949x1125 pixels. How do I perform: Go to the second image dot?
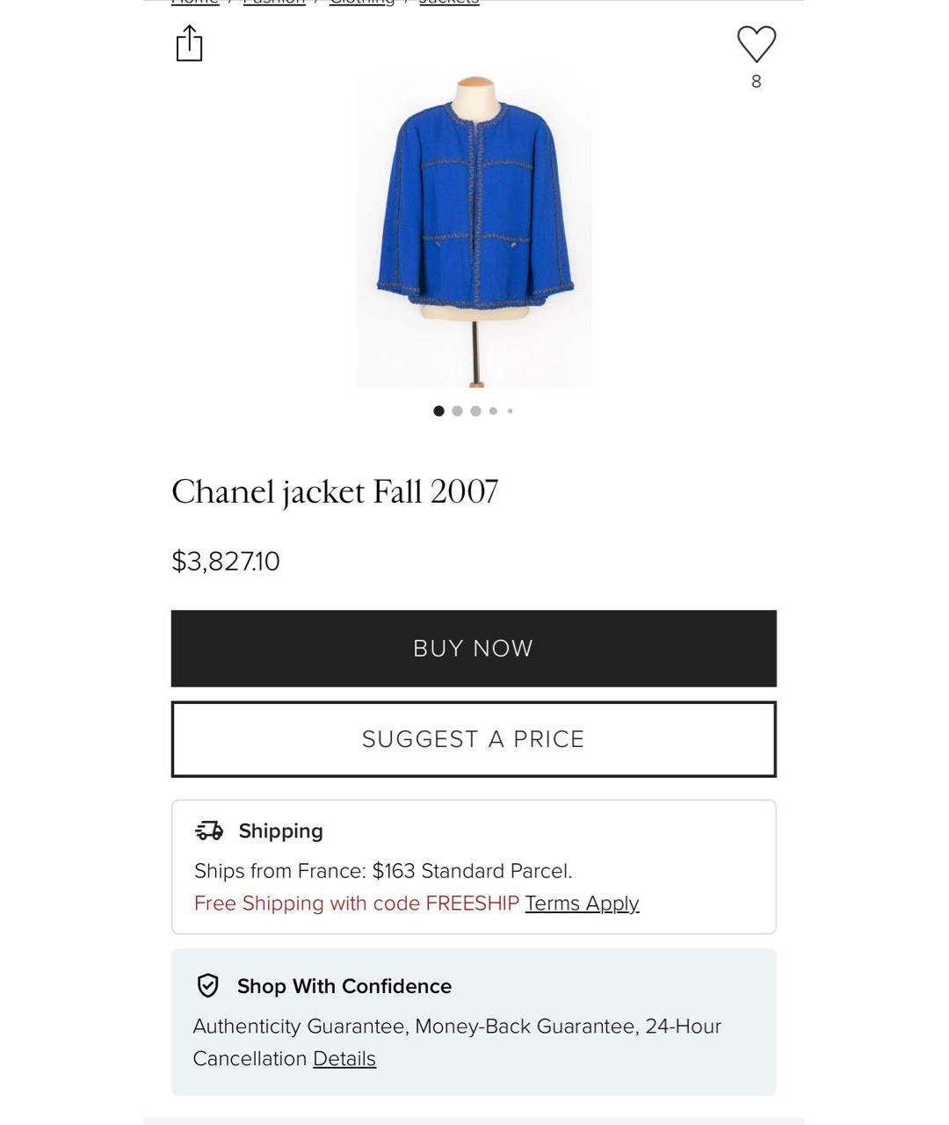point(457,410)
